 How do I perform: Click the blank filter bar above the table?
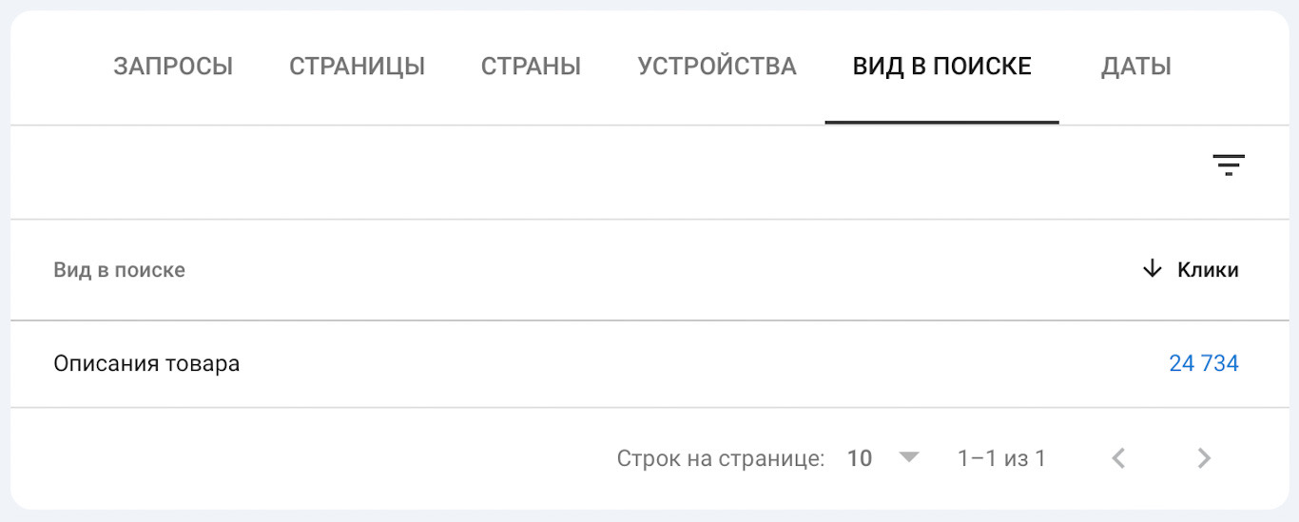609,171
